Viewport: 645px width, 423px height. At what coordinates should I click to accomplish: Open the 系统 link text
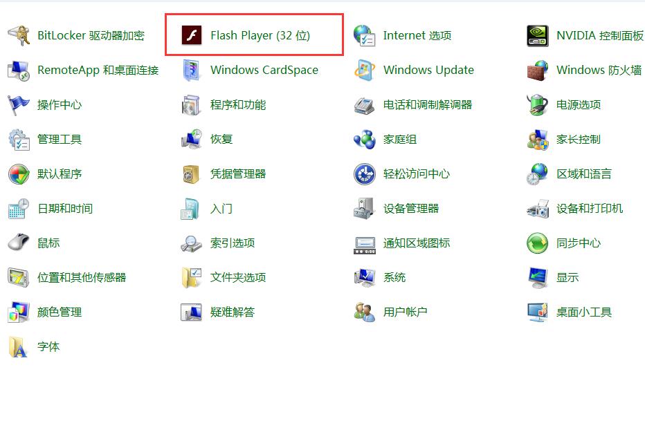[x=394, y=278]
